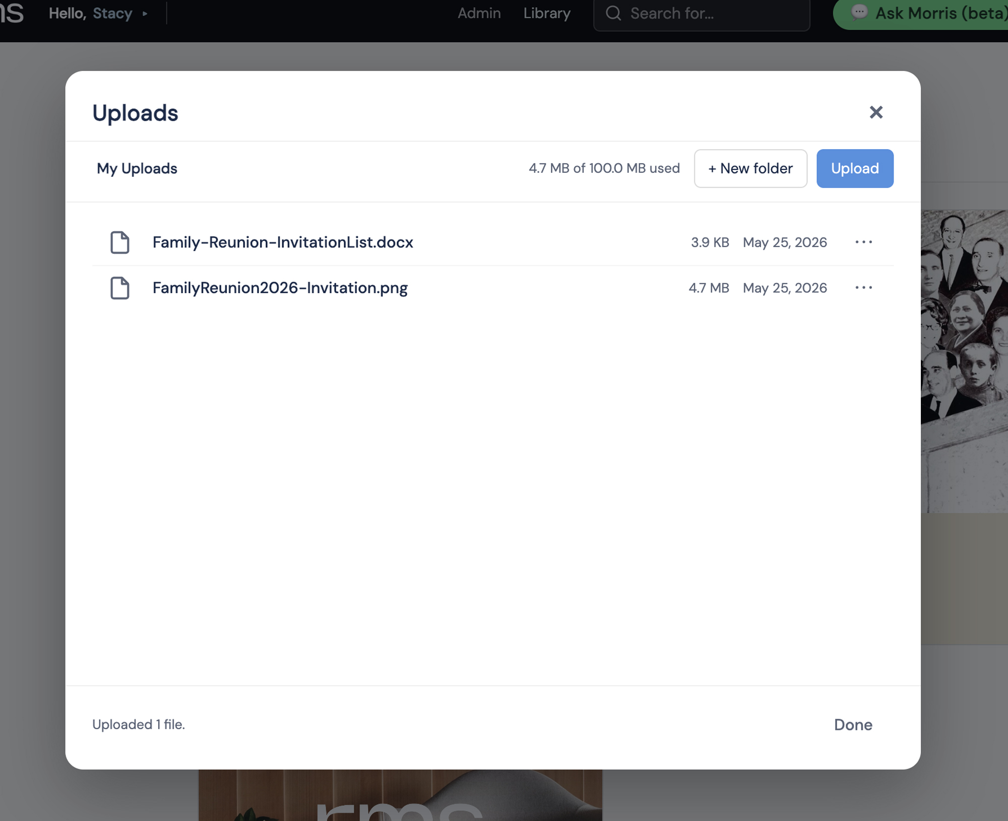Open file Family-Reunion-InvitationList.docx
Image resolution: width=1008 pixels, height=821 pixels.
click(283, 242)
